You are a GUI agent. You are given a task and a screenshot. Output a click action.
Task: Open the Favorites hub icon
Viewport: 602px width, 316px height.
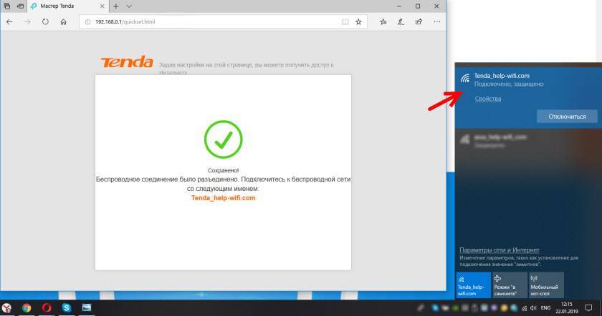point(383,22)
